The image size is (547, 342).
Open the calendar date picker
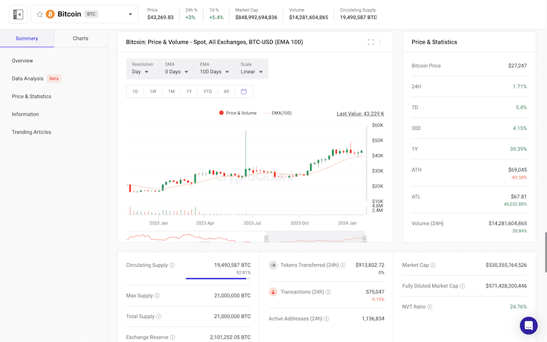(x=244, y=92)
